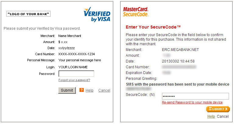Click the arrow on the orange Submit button
236x125 pixels.
(x=227, y=109)
